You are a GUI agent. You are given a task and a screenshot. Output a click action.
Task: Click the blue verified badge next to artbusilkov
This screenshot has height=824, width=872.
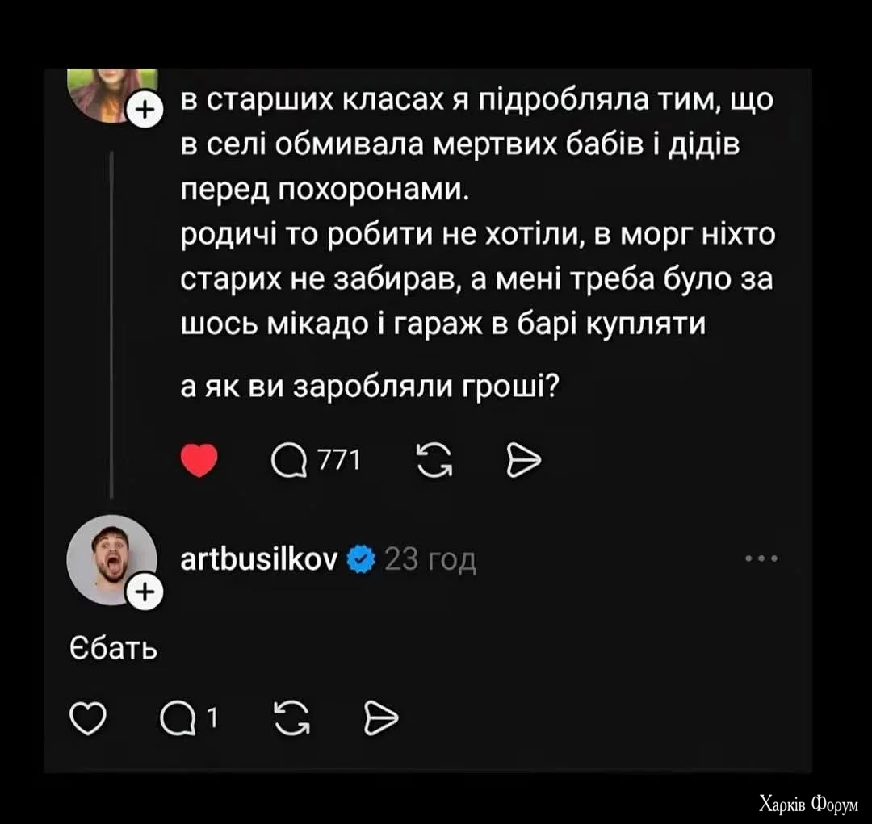point(362,559)
